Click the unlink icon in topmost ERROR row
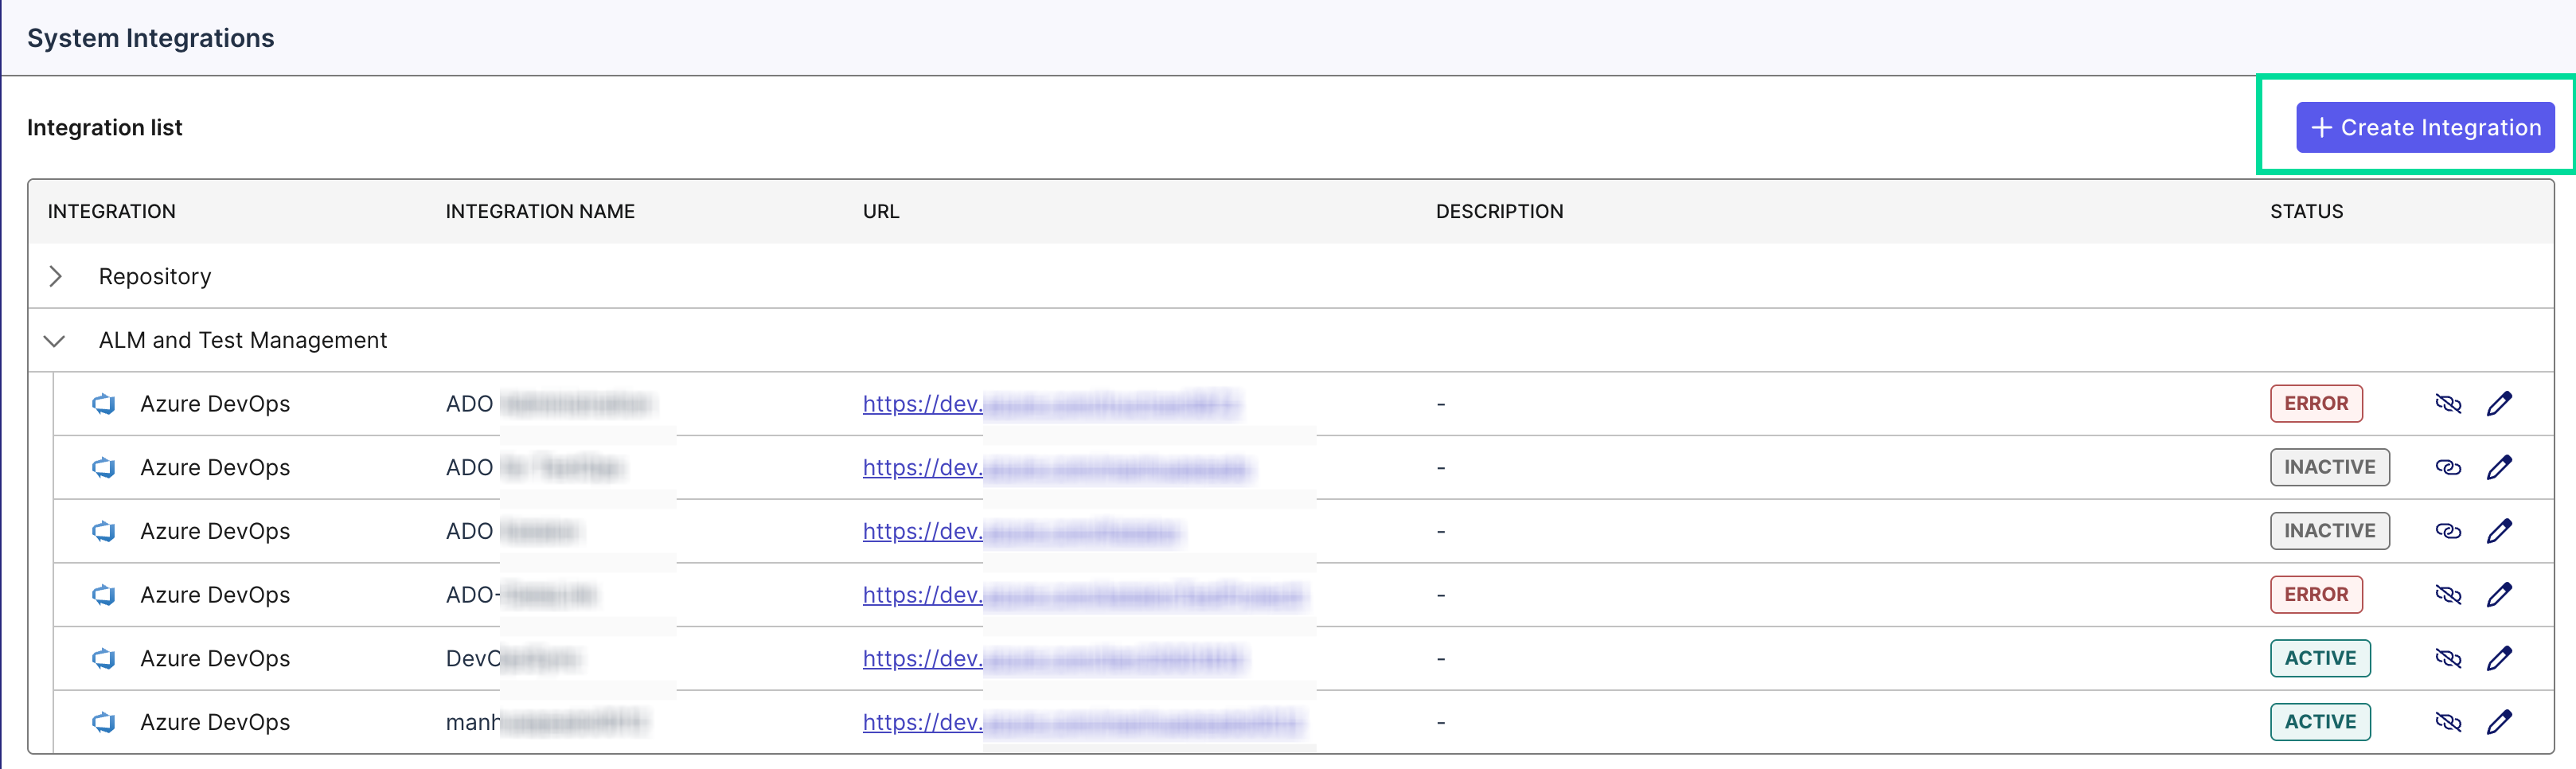Screen dimensions: 2576x769 pyautogui.click(x=2448, y=403)
